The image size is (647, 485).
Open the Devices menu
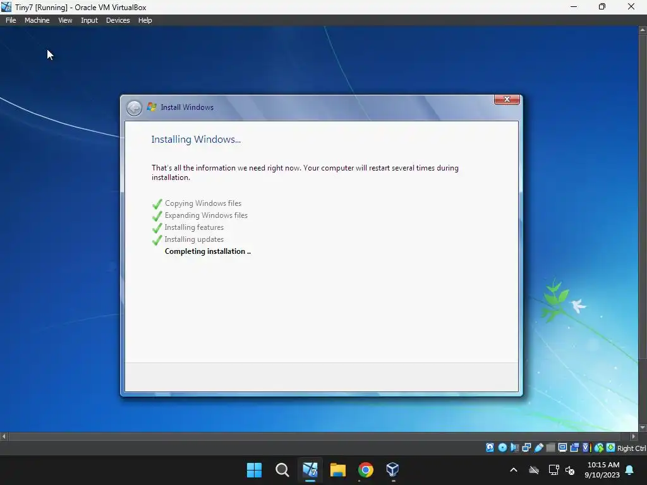(118, 20)
